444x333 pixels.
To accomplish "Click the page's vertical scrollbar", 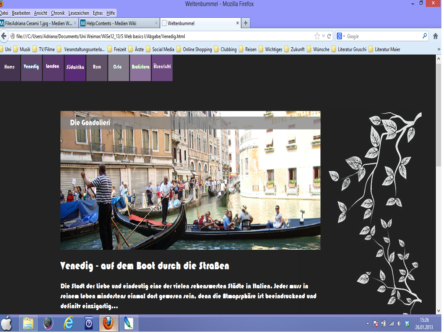I will [x=438, y=130].
